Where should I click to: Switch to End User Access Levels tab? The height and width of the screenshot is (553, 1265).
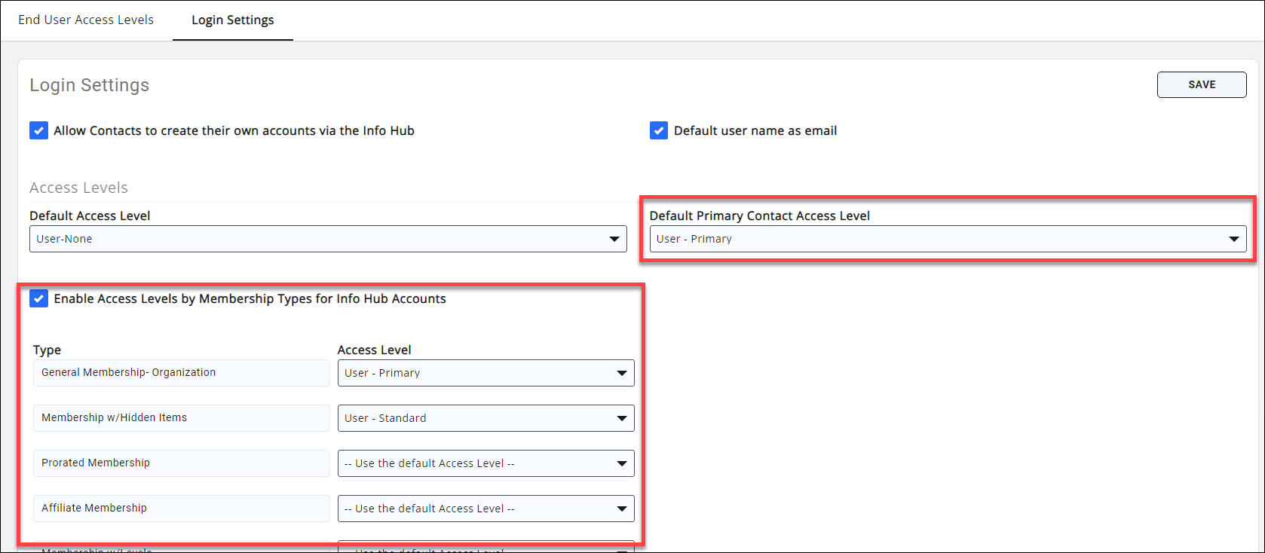pos(86,20)
